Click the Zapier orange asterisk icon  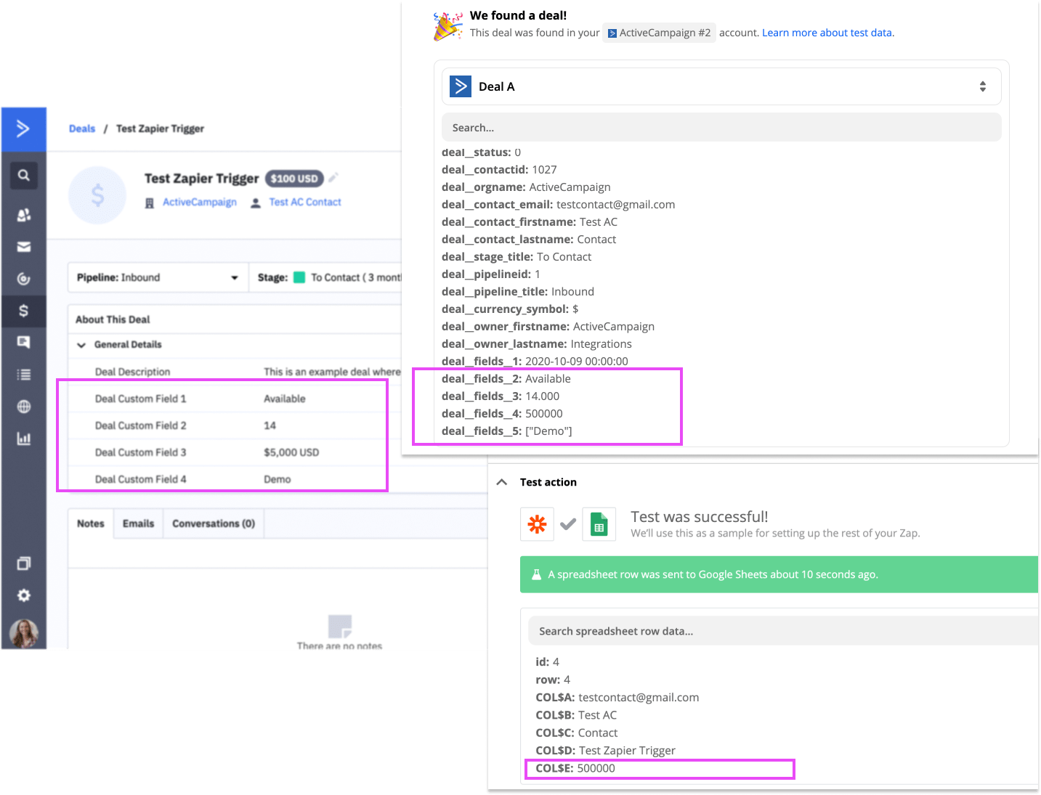[537, 524]
